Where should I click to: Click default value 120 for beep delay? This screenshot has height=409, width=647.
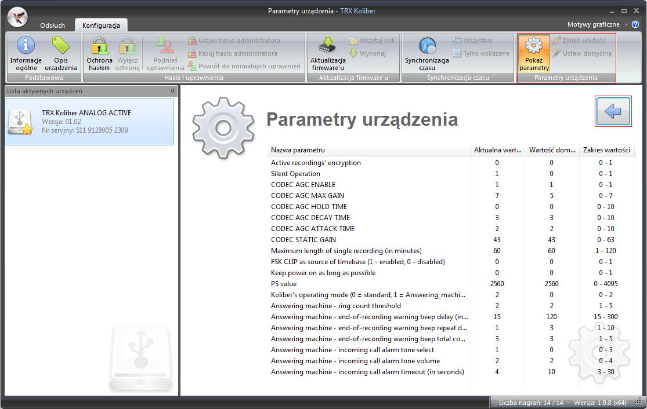[551, 317]
